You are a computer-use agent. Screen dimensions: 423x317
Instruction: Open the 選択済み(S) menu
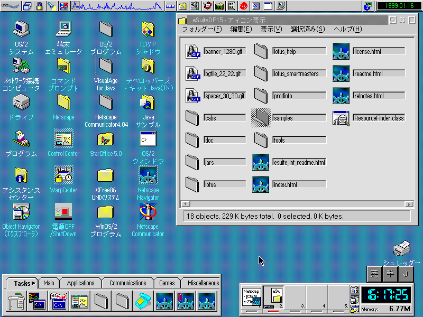(308, 29)
